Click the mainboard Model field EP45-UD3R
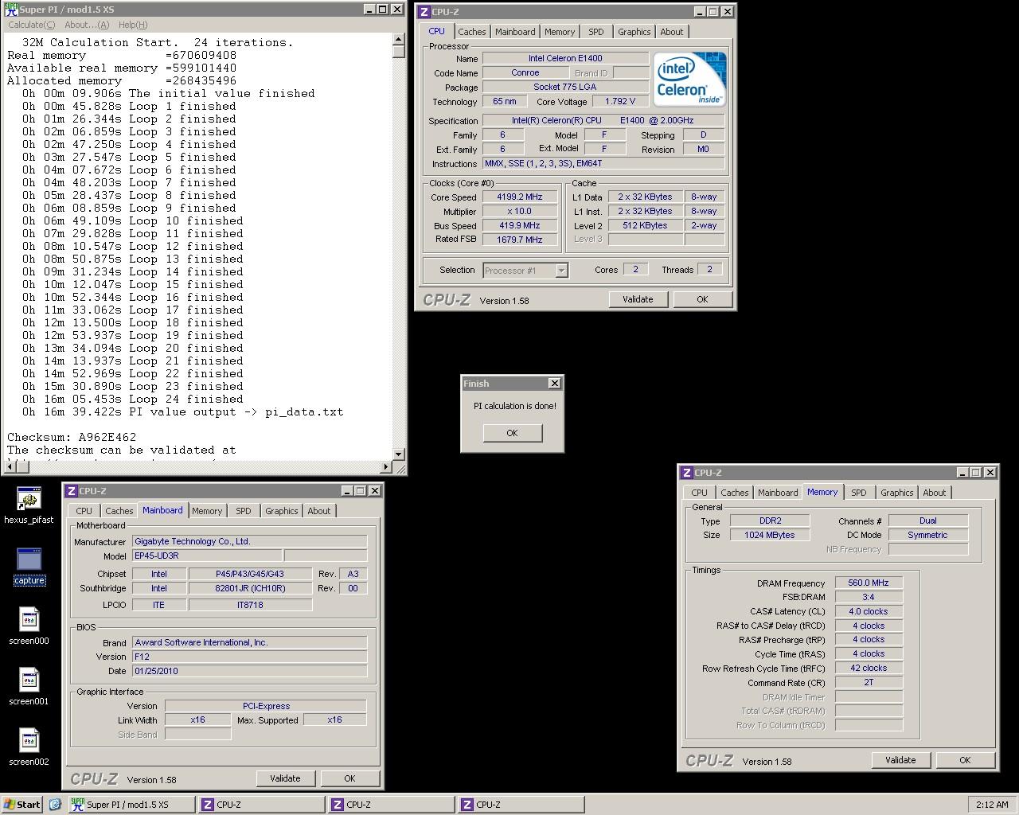The height and width of the screenshot is (815, 1019). click(x=207, y=556)
